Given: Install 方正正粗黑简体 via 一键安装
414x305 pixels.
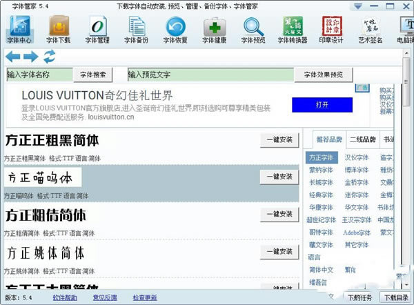Looking at the screenshot, I should [279, 139].
